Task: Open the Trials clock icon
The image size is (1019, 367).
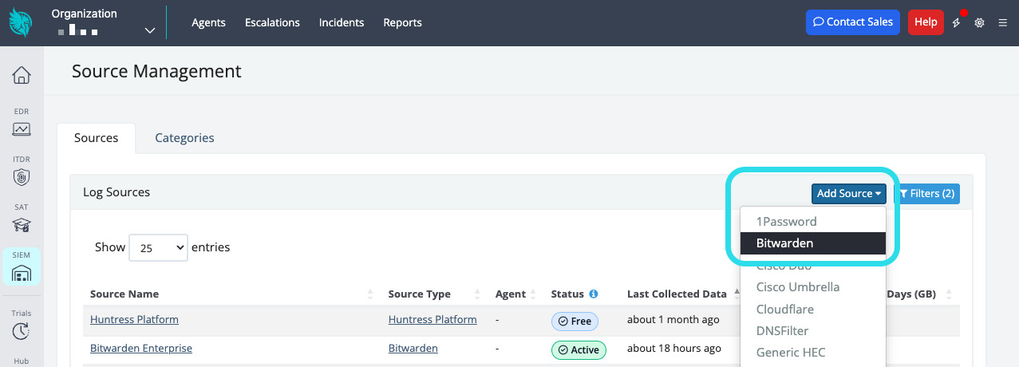Action: [x=22, y=331]
